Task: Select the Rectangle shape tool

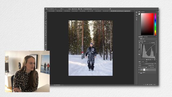Action: [46, 43]
